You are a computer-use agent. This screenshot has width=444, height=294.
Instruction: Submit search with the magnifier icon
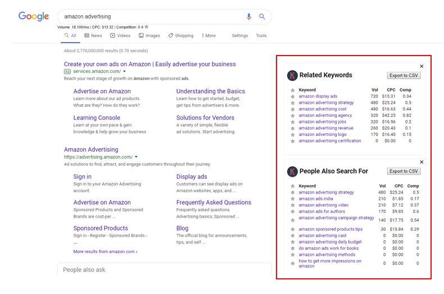click(262, 17)
